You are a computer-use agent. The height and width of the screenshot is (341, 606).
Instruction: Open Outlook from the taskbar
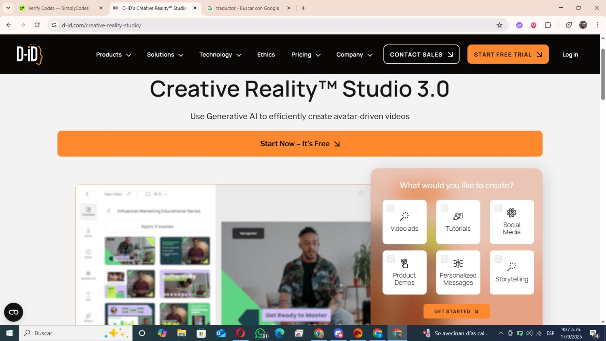click(221, 333)
